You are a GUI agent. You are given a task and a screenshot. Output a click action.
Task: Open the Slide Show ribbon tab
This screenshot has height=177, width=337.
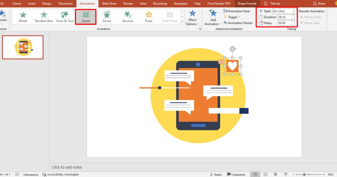pos(109,3)
